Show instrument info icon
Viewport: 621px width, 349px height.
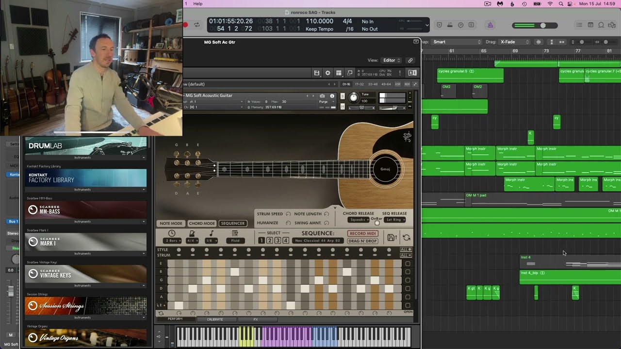332,96
